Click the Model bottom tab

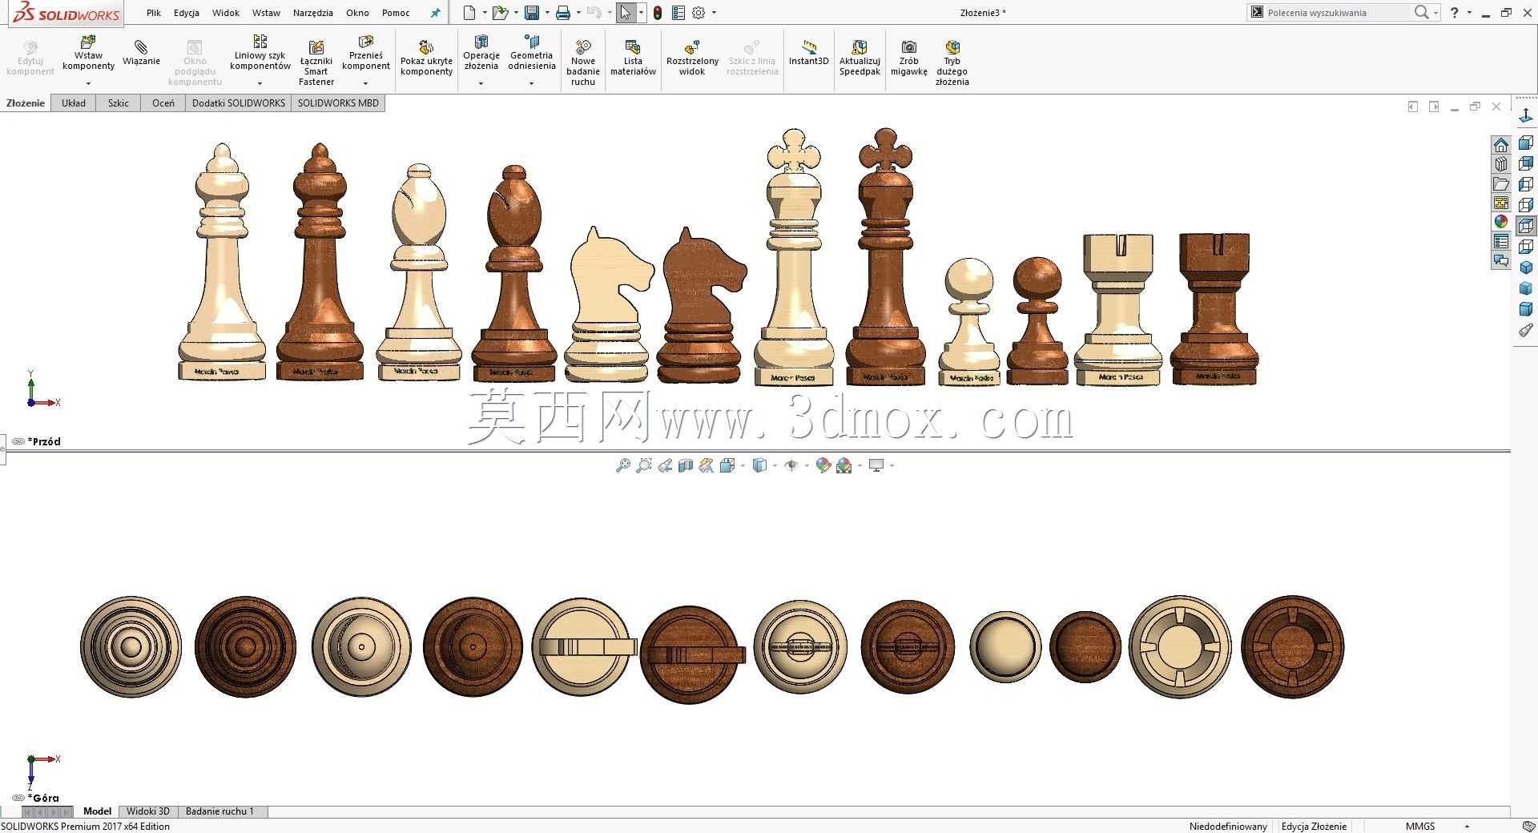[x=97, y=811]
